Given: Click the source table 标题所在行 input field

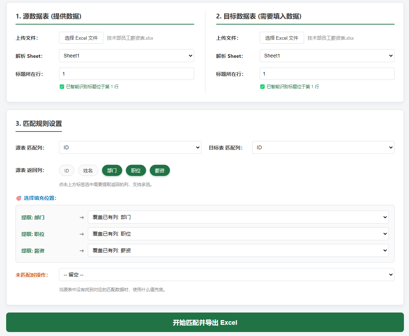Looking at the screenshot, I should [x=126, y=74].
